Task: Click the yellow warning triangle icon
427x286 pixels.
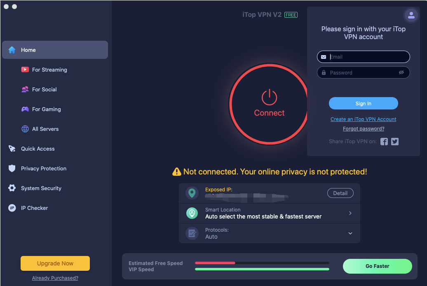Action: pyautogui.click(x=177, y=172)
